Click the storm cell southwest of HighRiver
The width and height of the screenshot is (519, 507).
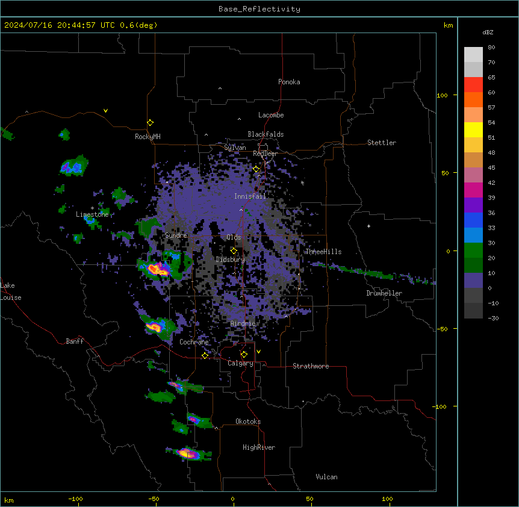pyautogui.click(x=188, y=453)
